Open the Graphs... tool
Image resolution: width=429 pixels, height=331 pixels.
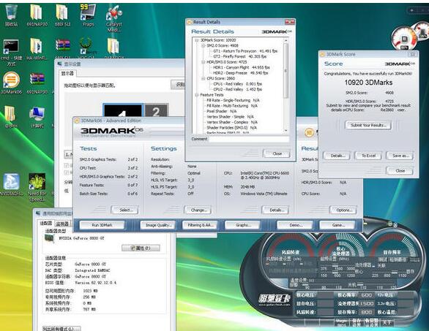[242, 225]
